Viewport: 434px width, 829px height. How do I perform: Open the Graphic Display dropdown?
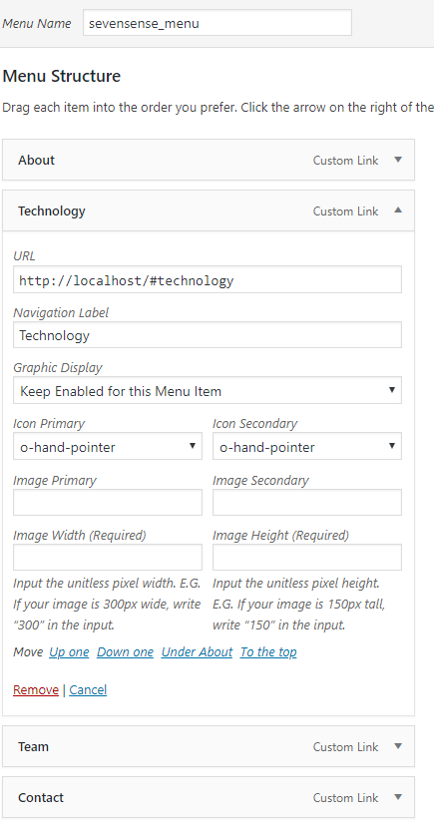click(x=208, y=391)
